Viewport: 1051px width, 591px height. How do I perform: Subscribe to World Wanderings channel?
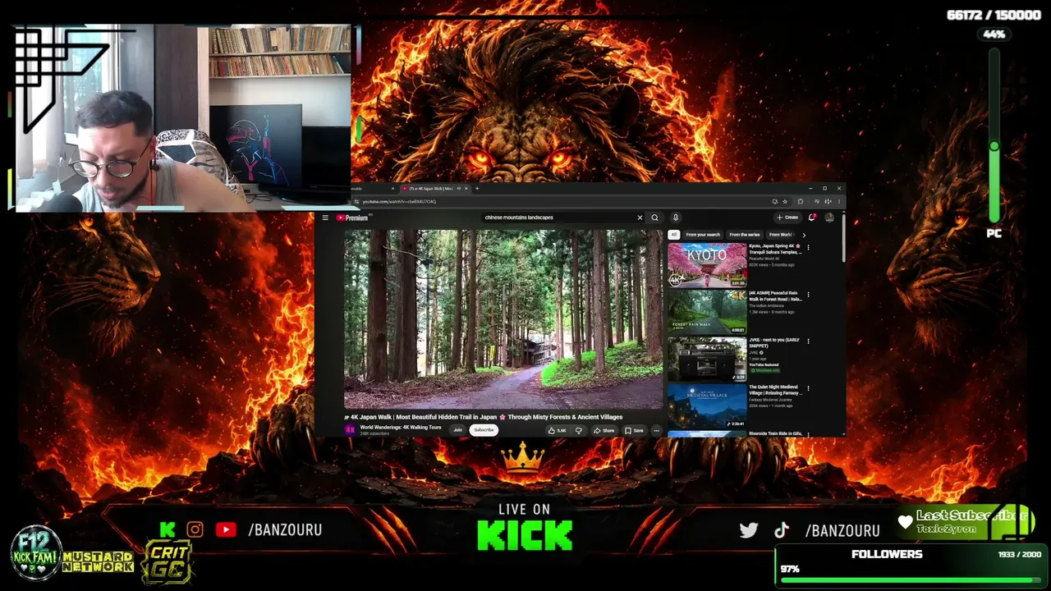coord(484,430)
